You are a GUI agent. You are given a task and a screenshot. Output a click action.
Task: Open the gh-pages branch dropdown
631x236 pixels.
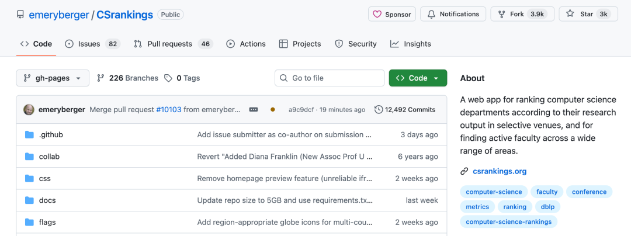[53, 78]
